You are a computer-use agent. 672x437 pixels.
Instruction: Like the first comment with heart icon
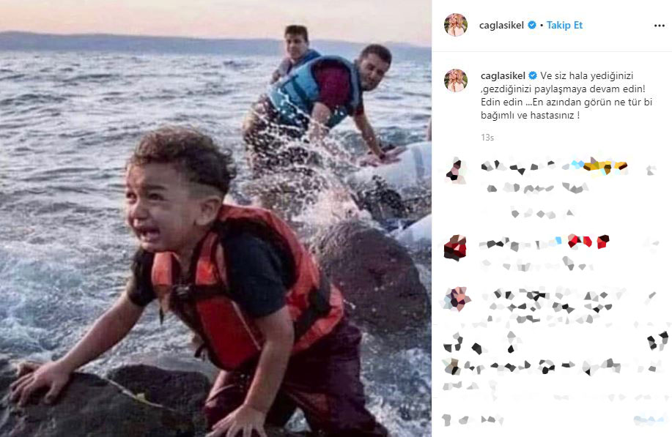click(651, 171)
